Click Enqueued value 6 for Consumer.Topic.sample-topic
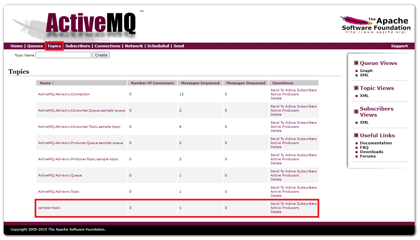Screen dimensions: 420x240 180,127
